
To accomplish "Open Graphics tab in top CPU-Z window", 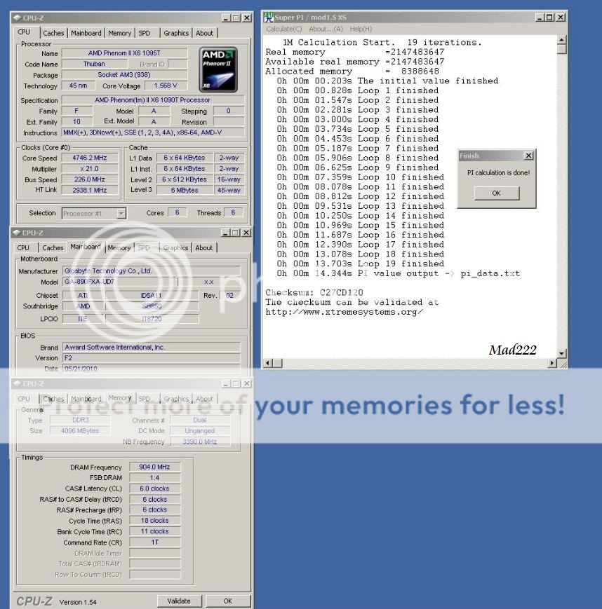I will click(x=176, y=33).
